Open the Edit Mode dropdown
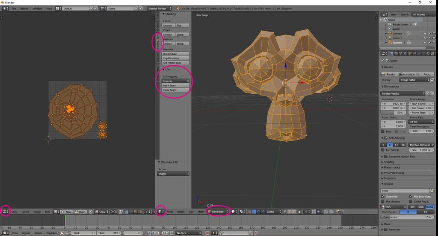Image resolution: width=438 pixels, height=236 pixels. (x=218, y=212)
